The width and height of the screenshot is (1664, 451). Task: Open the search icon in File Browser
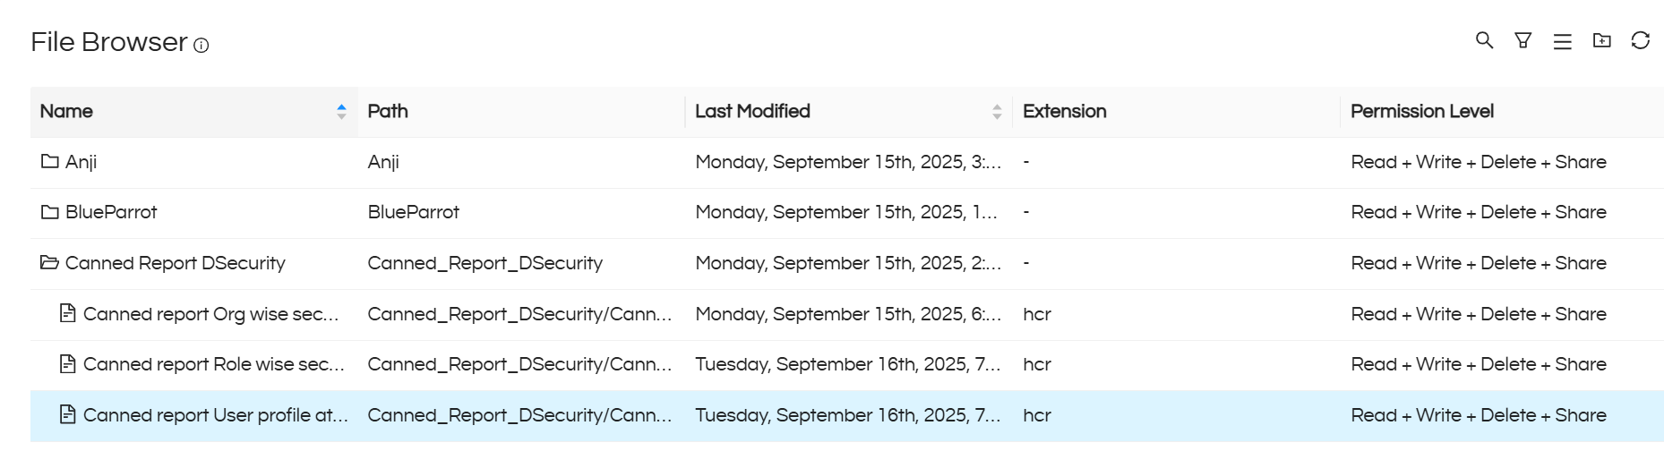(1484, 40)
